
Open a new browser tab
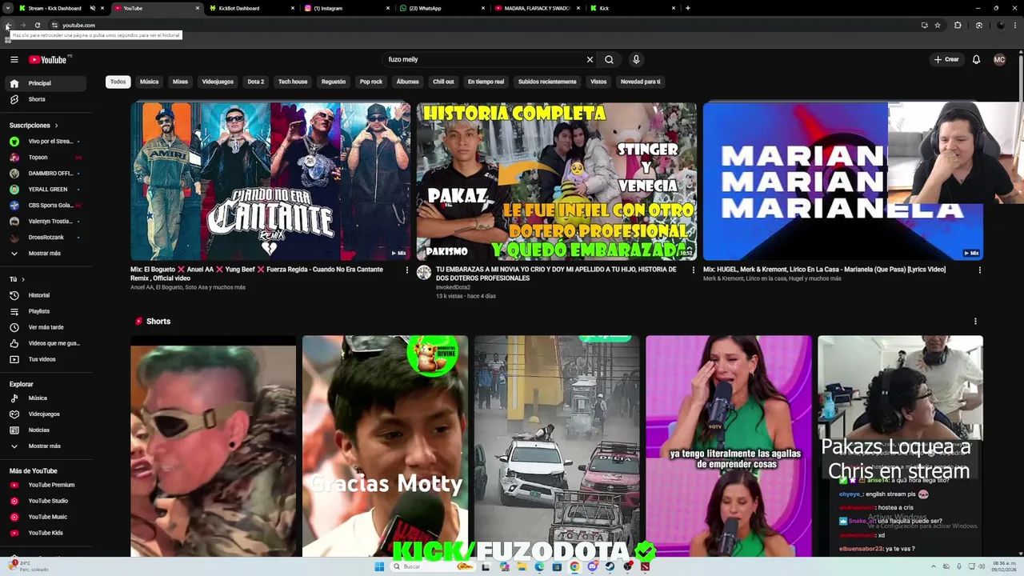pyautogui.click(x=688, y=8)
